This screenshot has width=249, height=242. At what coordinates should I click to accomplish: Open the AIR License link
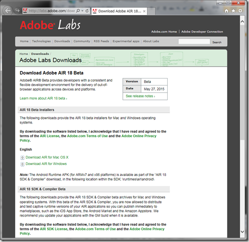click(x=49, y=136)
